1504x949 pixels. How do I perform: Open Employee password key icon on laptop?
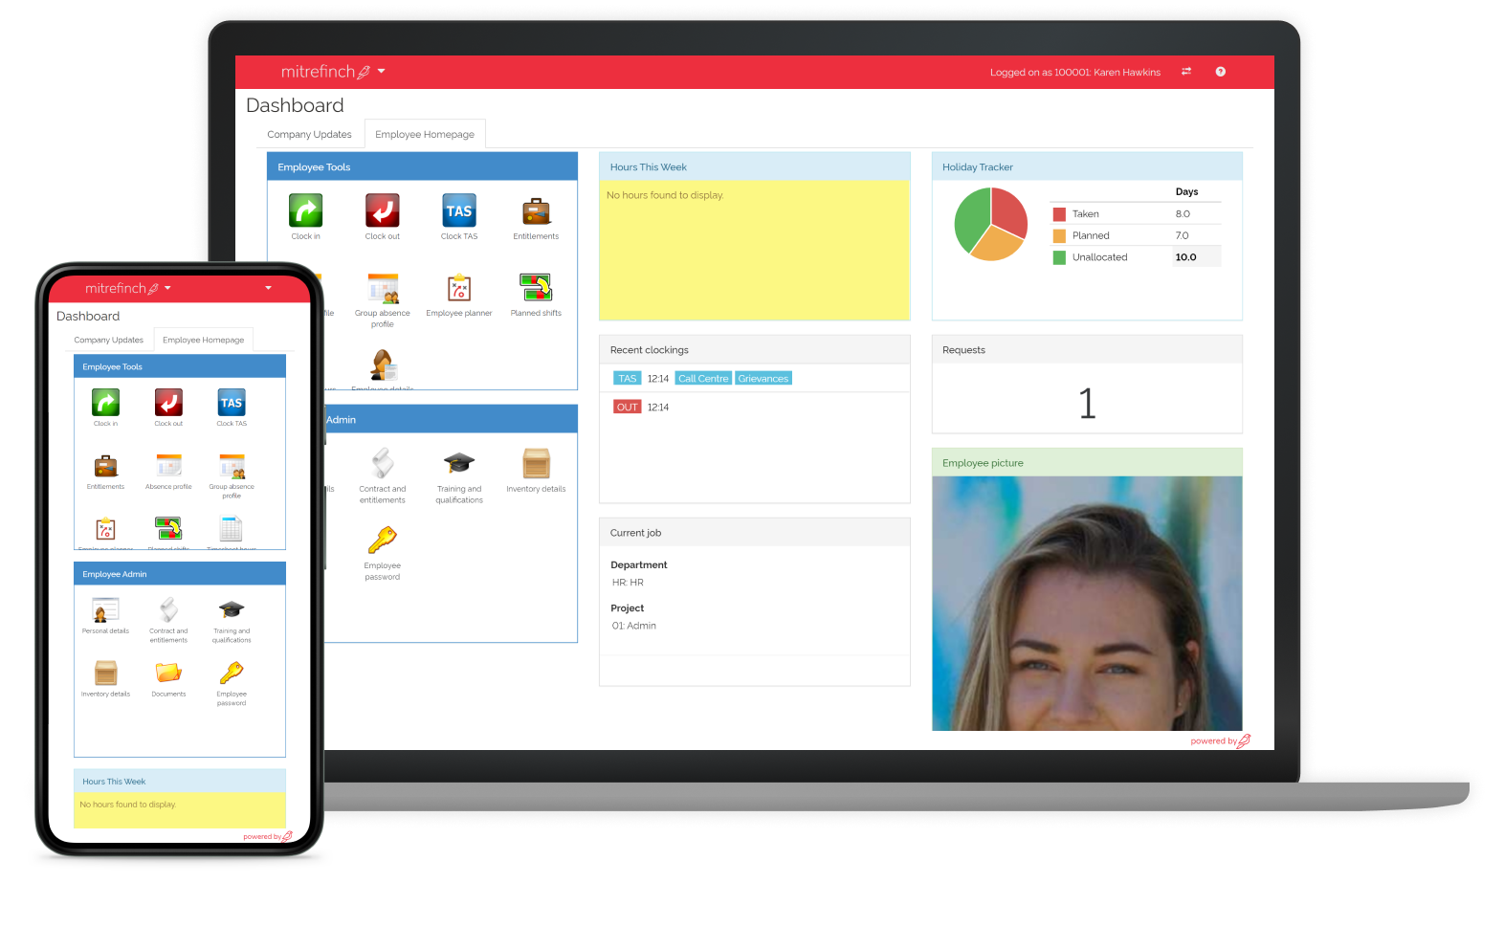(x=383, y=540)
